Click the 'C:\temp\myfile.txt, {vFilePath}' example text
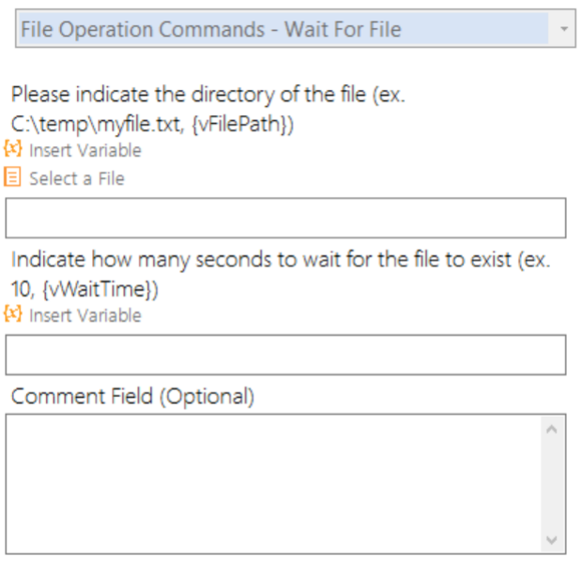This screenshot has height=563, width=582. (152, 124)
